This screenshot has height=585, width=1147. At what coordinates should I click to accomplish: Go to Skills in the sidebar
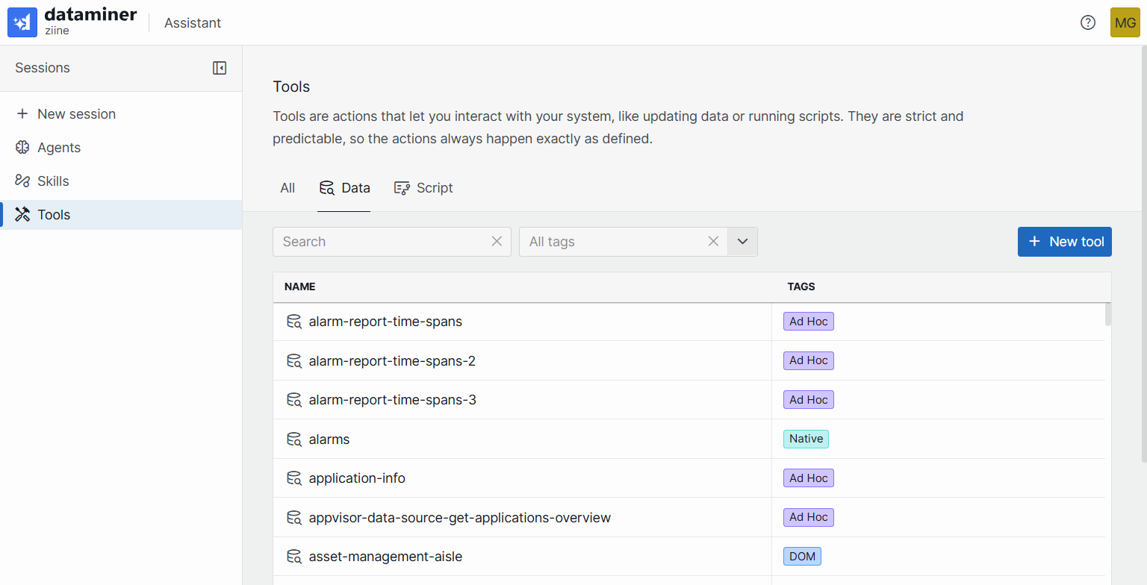click(121, 181)
